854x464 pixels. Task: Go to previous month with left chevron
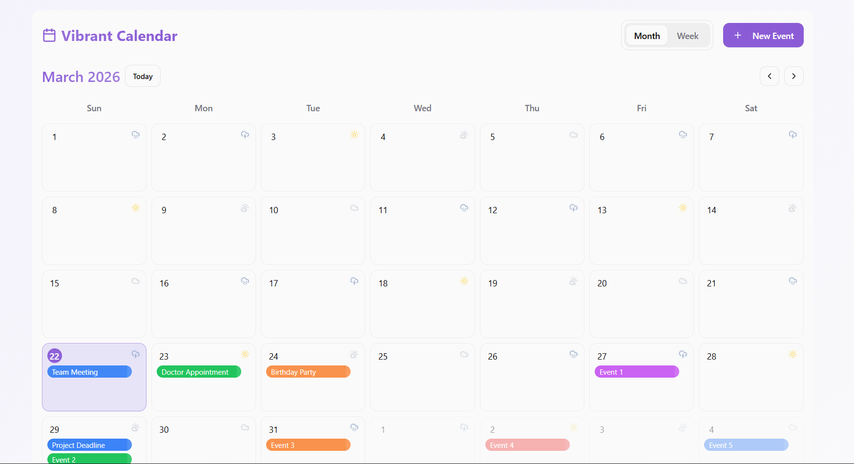(770, 76)
